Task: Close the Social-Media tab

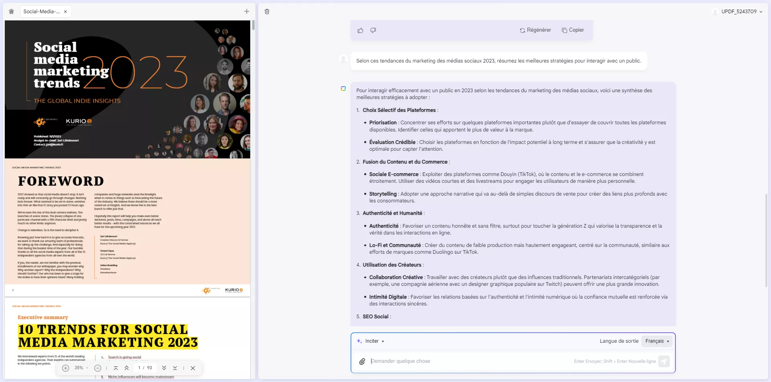Action: click(65, 12)
